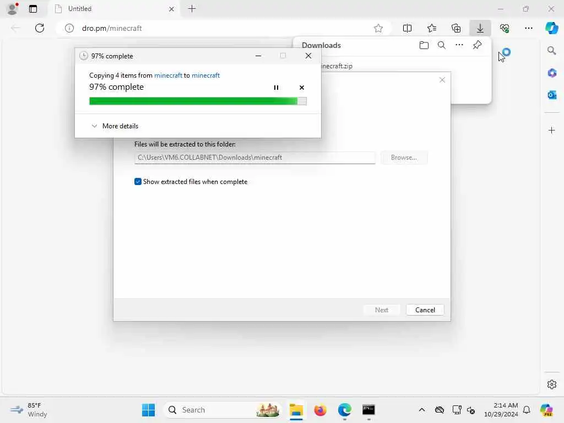Screen dimensions: 564x423
Task: Open sidebar settings gear icon
Action: click(552, 384)
